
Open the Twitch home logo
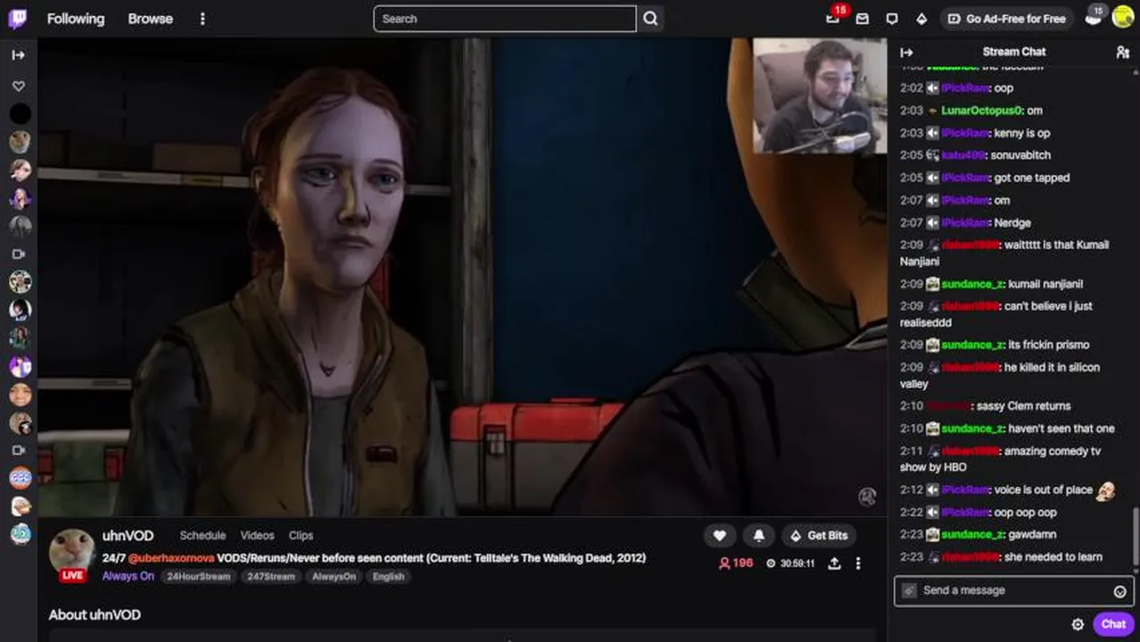point(18,19)
